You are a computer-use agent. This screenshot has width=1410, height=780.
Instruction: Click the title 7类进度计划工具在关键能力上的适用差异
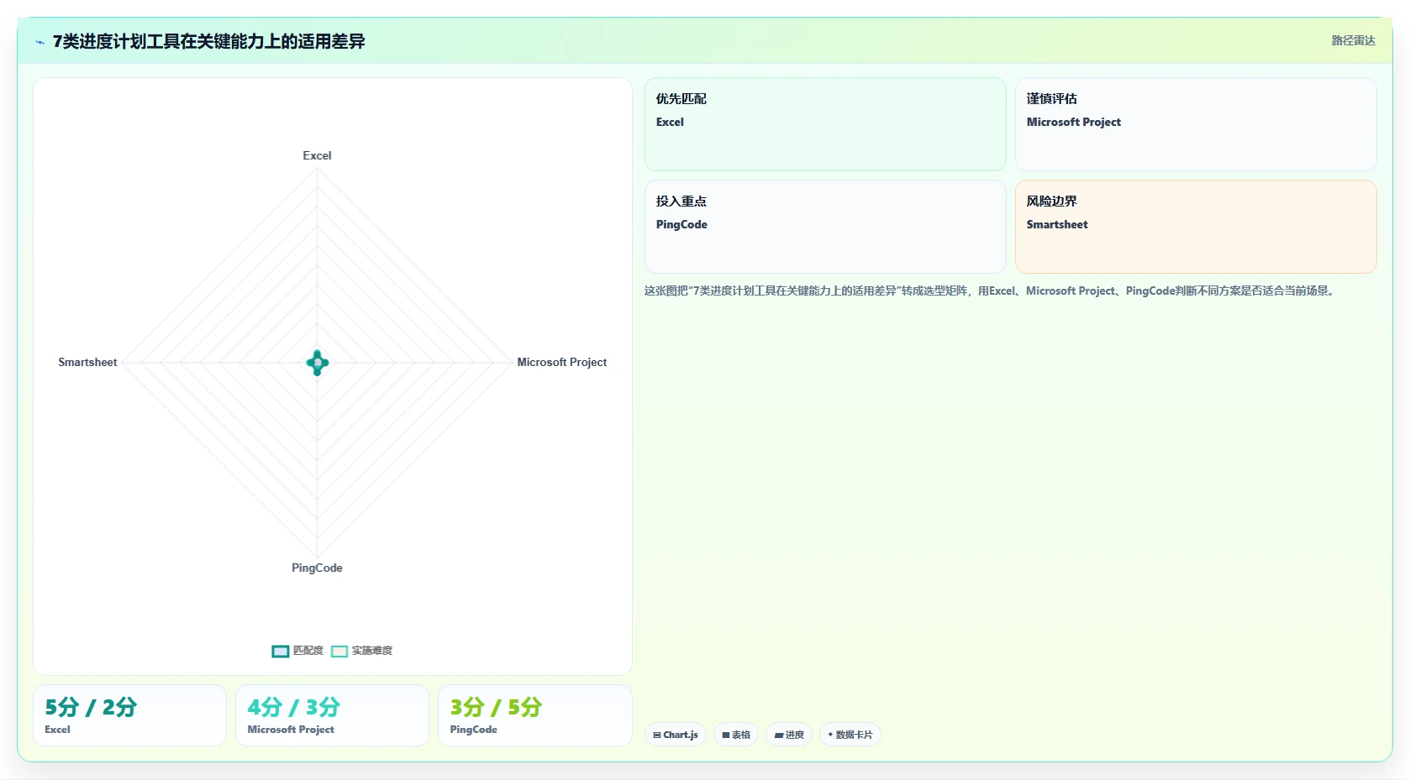tap(209, 41)
